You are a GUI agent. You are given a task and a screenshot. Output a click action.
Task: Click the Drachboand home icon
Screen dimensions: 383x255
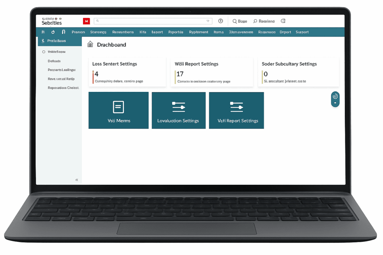(x=90, y=44)
